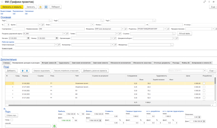The height and width of the screenshot is (128, 217).
Task: Open Контролер linked item icon
Action: tap(116, 45)
